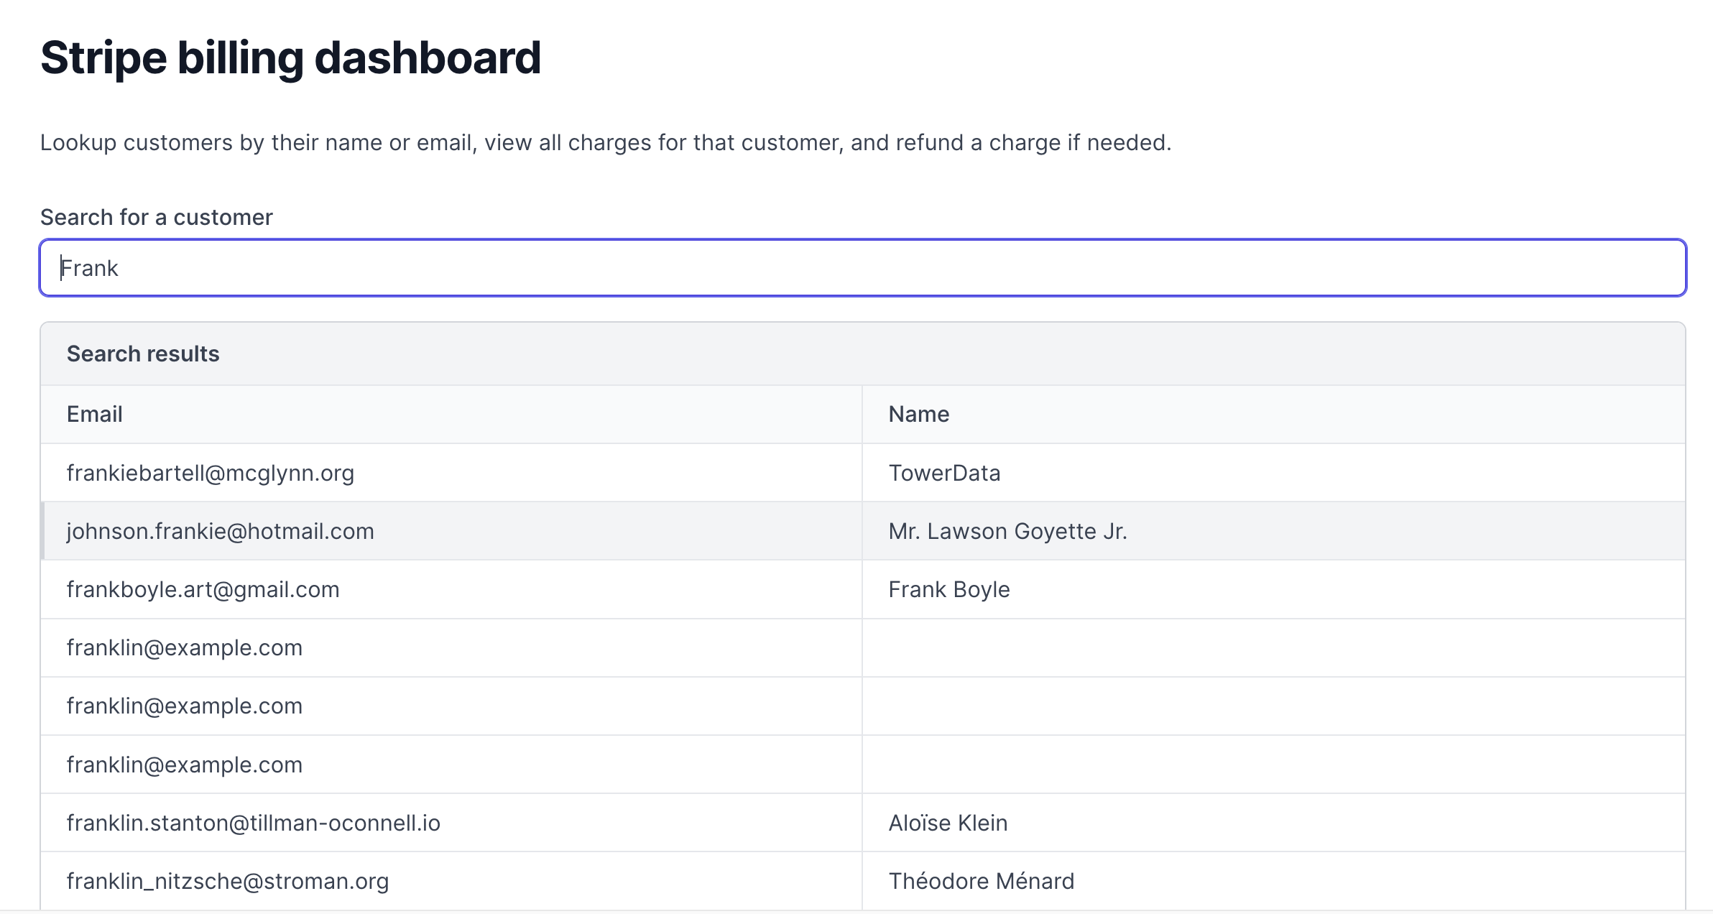1713x914 pixels.
Task: Click the Frank Boyle name cell
Action: click(x=949, y=589)
